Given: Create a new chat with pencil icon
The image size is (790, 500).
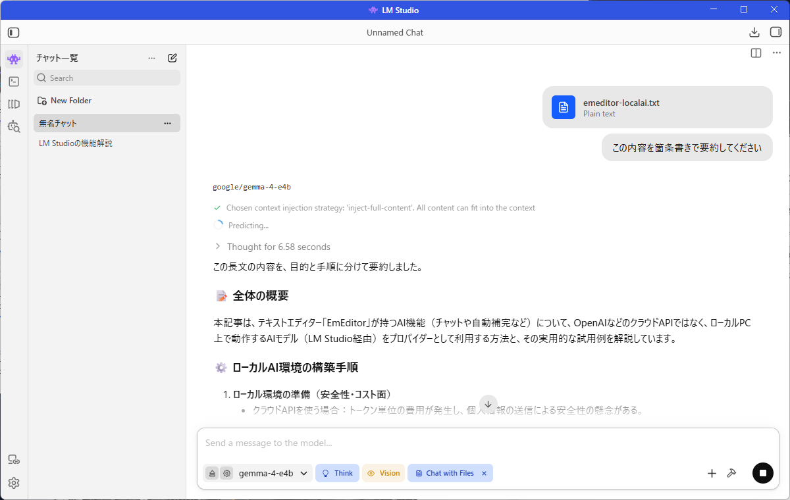Looking at the screenshot, I should click(x=172, y=58).
